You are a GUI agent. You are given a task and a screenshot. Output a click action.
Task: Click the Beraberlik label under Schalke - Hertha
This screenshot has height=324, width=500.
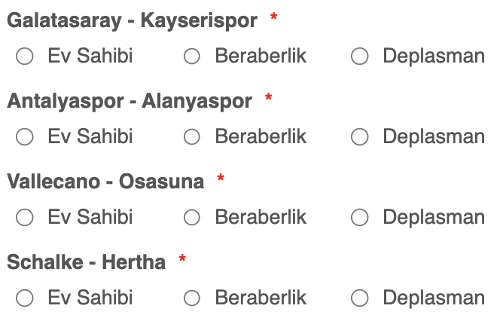click(x=261, y=298)
